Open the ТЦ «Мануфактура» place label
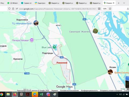Viewport: 129px width, 97px height. [x=22, y=23]
